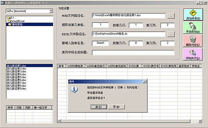This screenshot has height=128, width=208.
Task: Click the 第一格文字 column header
Action: 42,108
